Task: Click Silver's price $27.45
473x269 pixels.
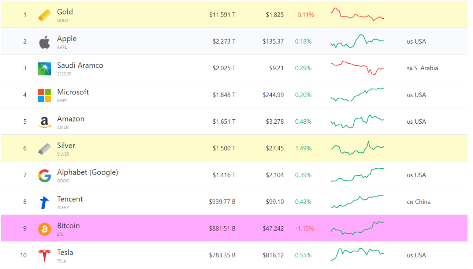Action: click(275, 148)
